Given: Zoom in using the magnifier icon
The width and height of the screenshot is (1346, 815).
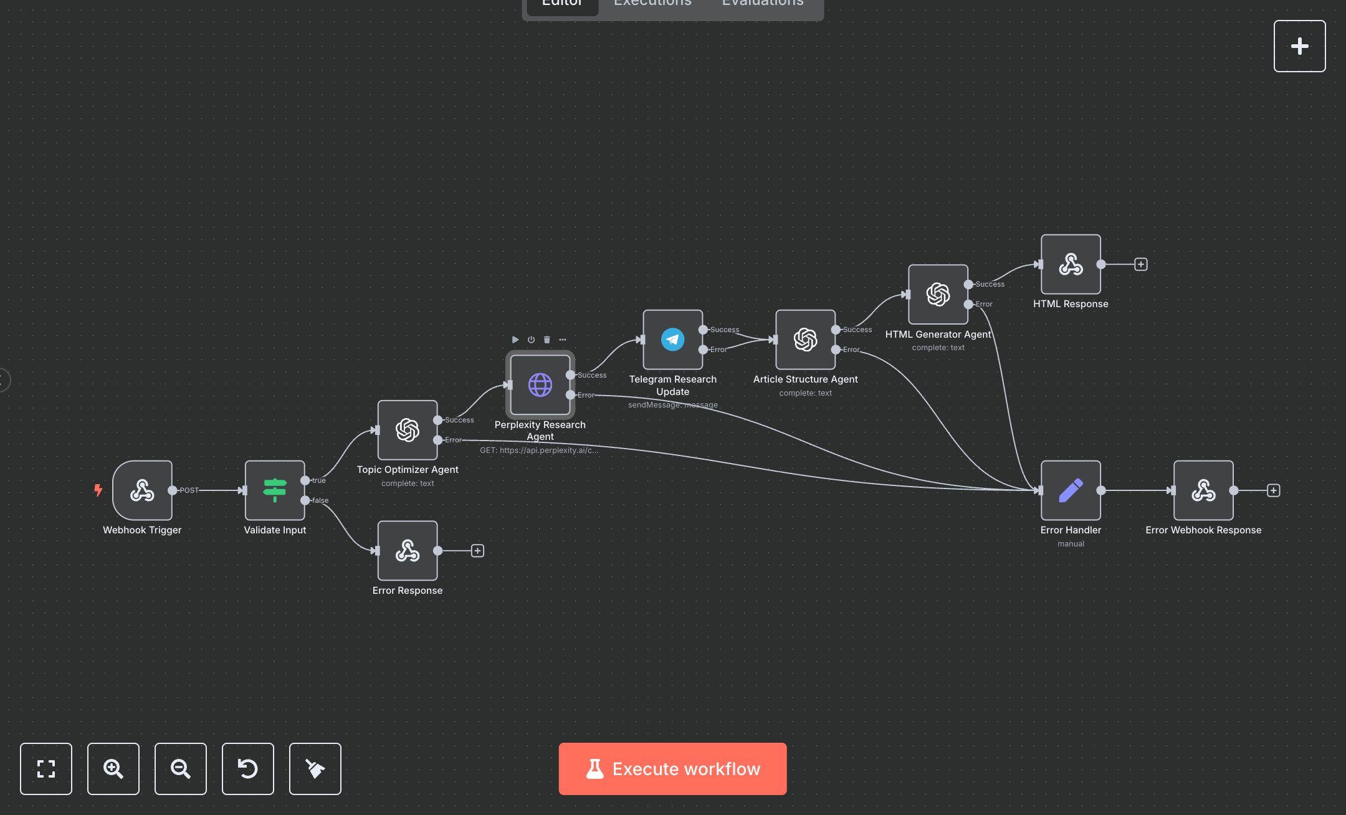Looking at the screenshot, I should 113,769.
